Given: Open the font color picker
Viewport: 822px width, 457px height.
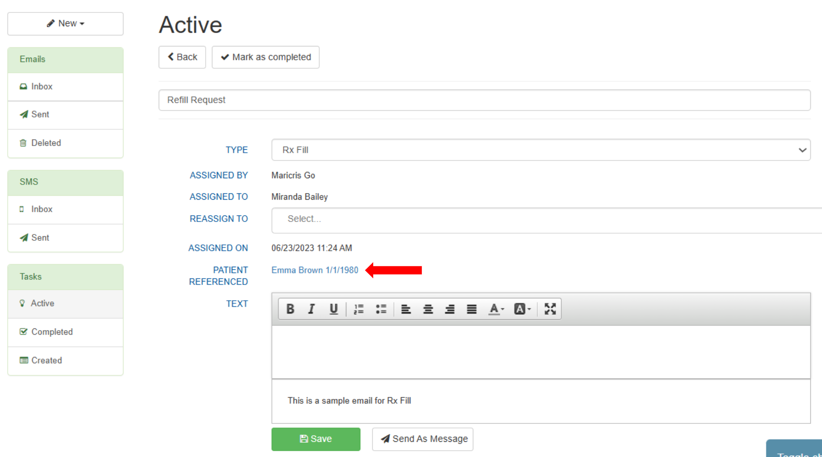Looking at the screenshot, I should click(496, 309).
